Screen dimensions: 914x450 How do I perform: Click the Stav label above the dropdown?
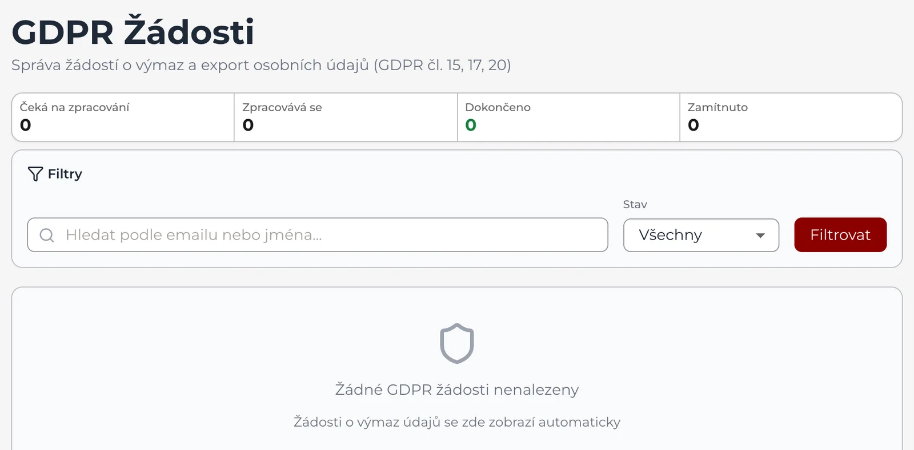[635, 204]
